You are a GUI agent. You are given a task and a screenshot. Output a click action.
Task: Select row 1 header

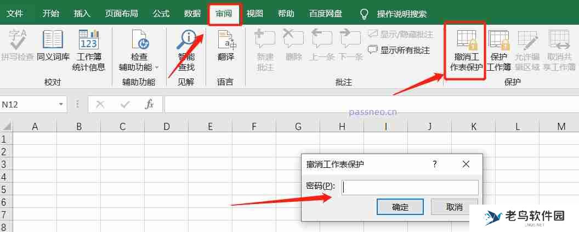(5, 139)
